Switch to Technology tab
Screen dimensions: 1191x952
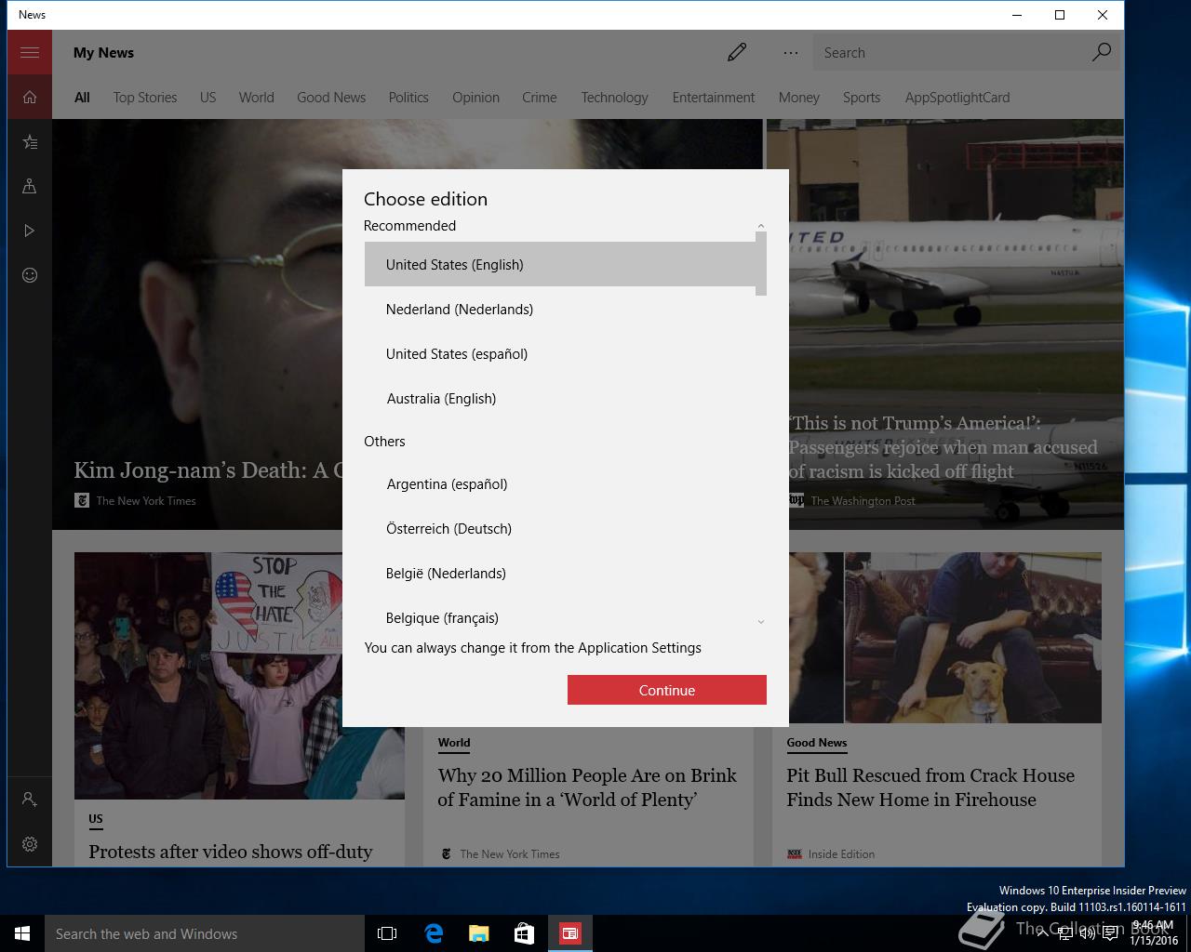(614, 98)
